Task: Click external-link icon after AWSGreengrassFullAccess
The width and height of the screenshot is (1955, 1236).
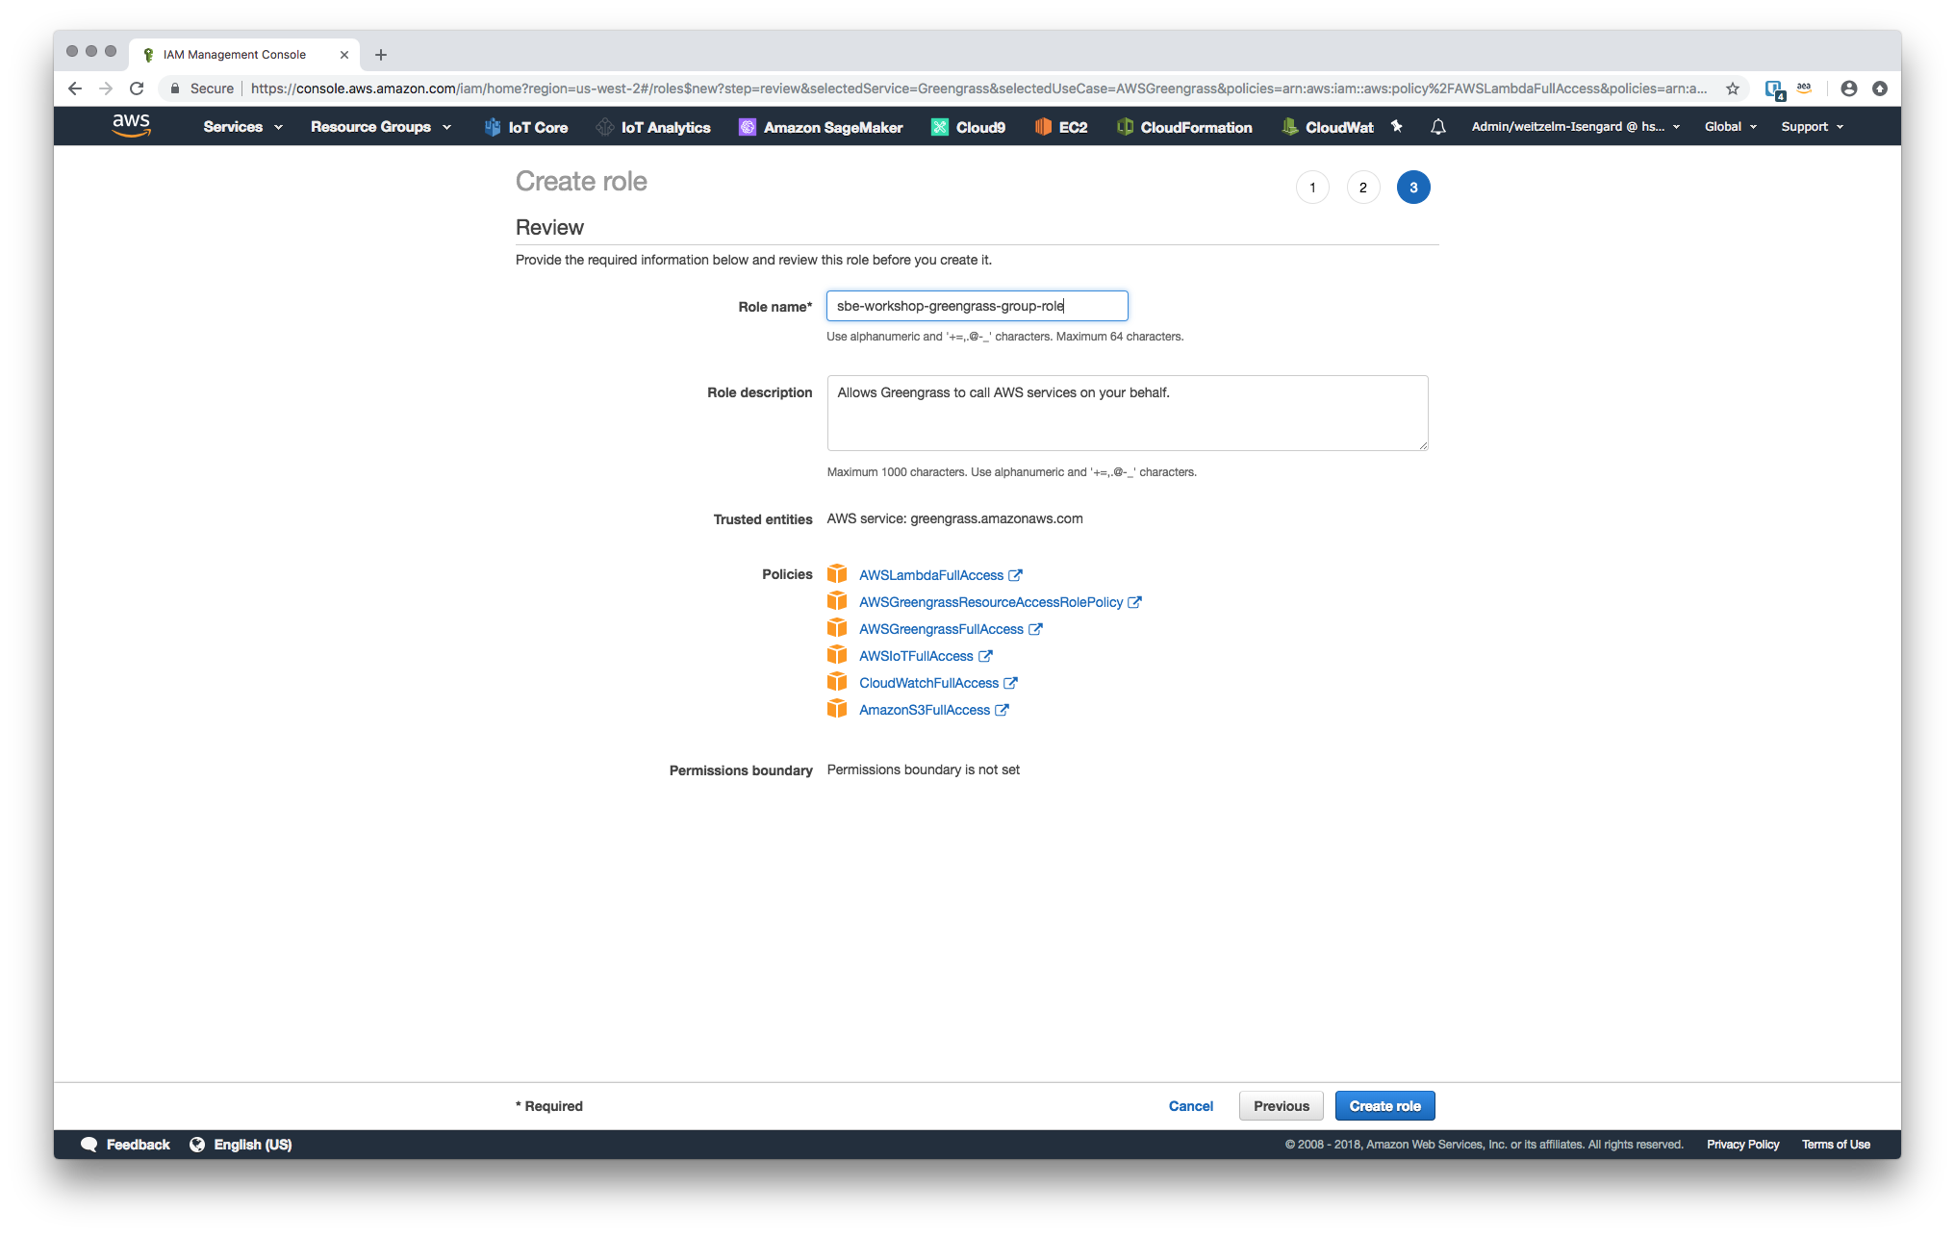Action: click(1035, 629)
